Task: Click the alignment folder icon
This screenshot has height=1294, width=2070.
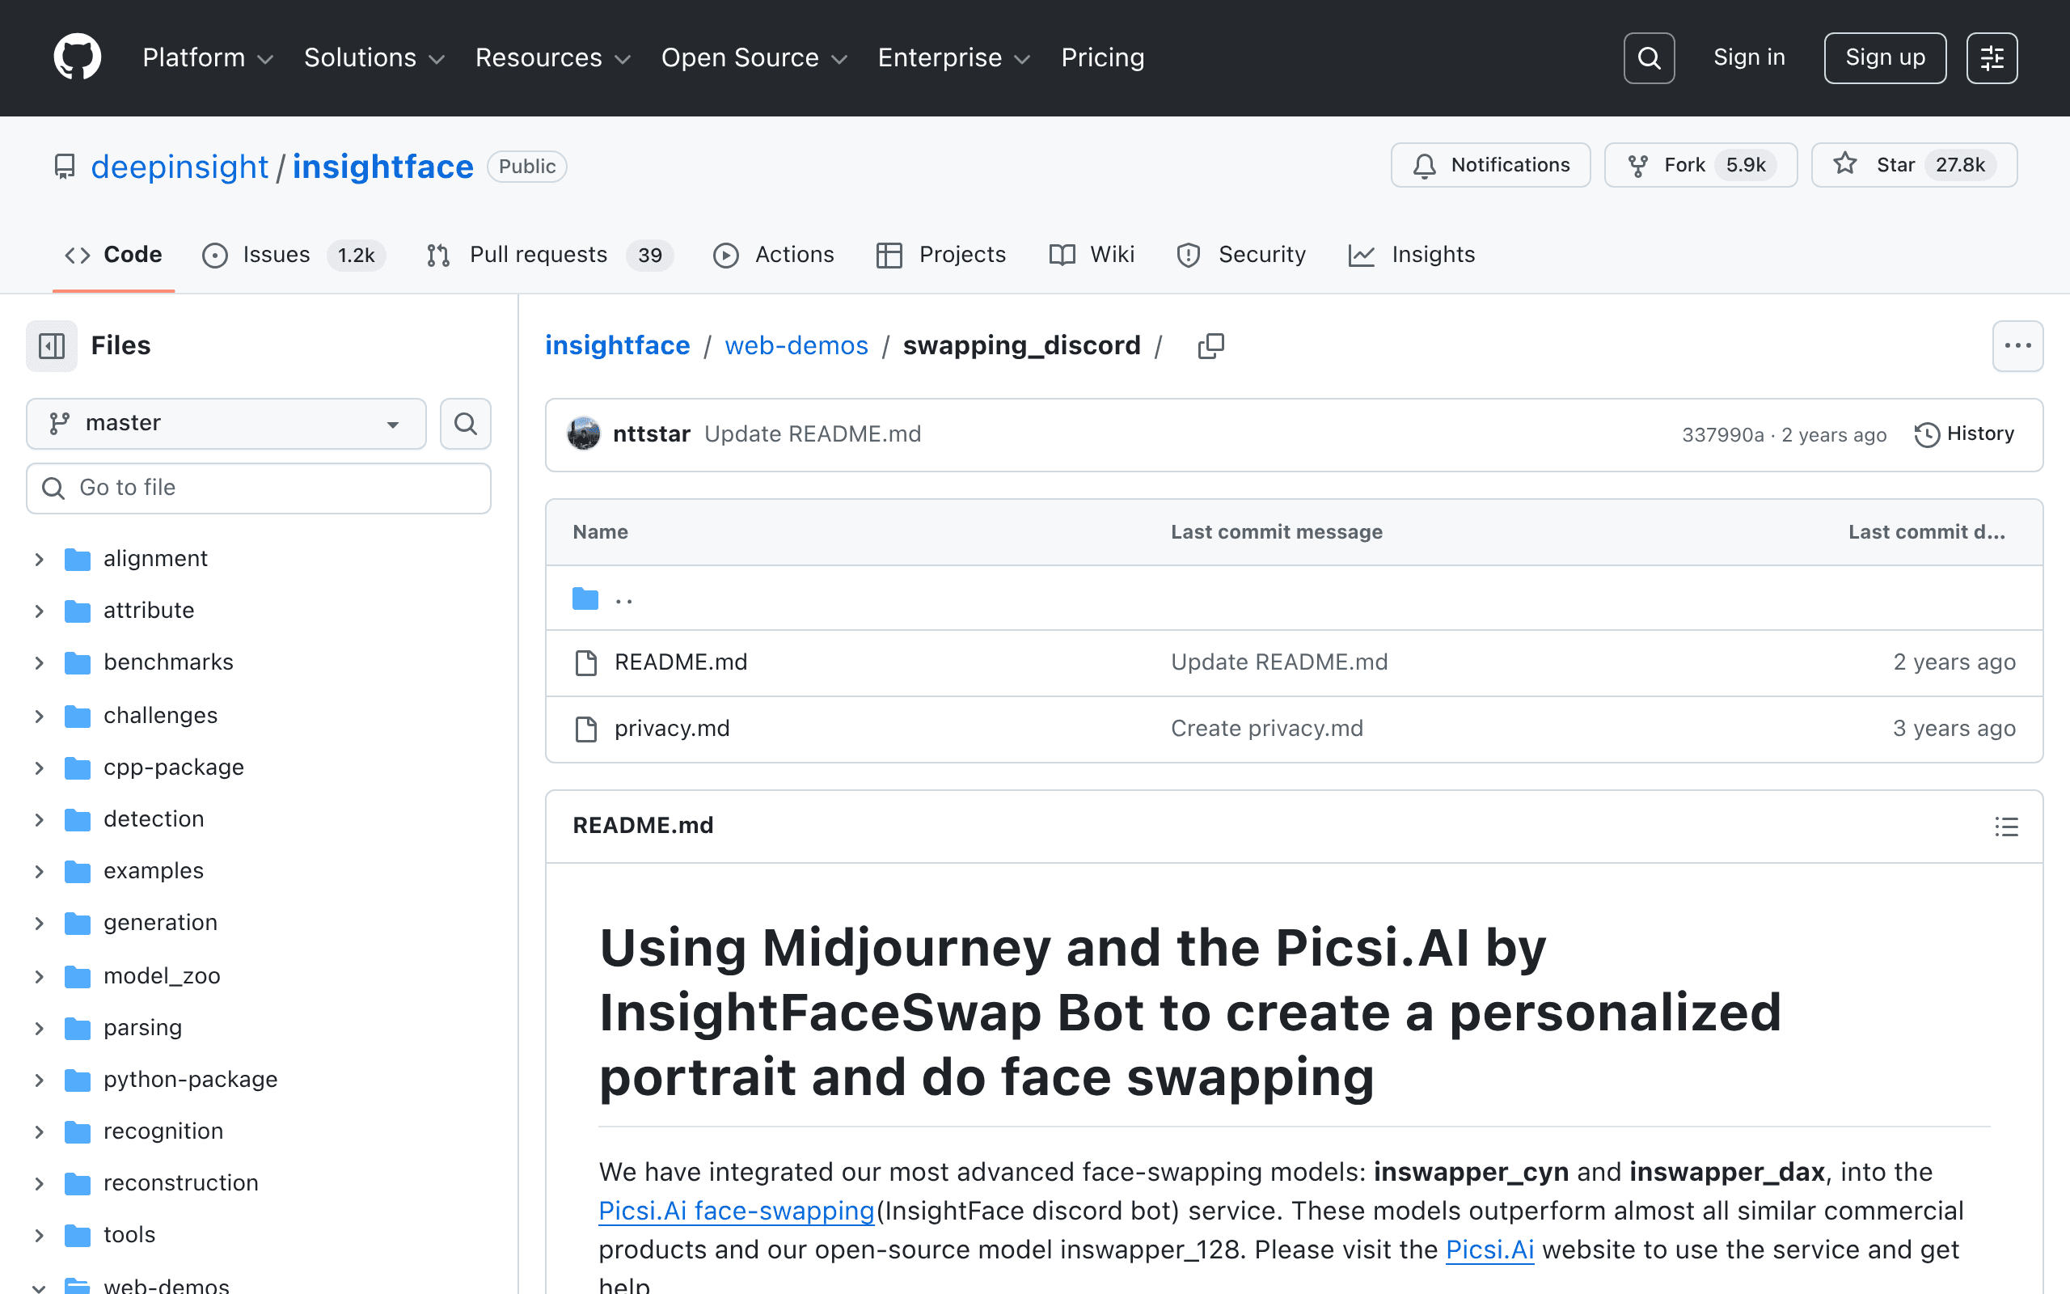Action: [77, 559]
